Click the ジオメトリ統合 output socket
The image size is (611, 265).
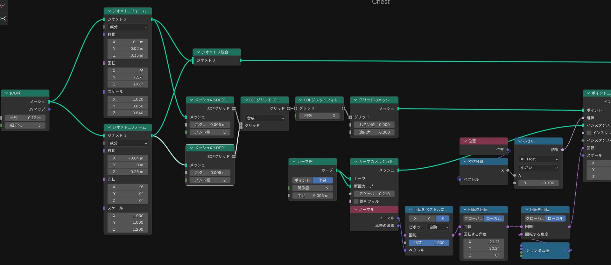point(241,60)
